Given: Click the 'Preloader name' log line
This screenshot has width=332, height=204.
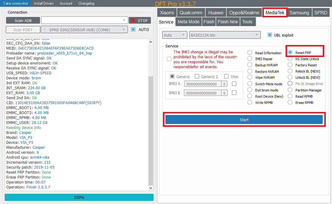Looking at the screenshot, I should click(49, 53).
